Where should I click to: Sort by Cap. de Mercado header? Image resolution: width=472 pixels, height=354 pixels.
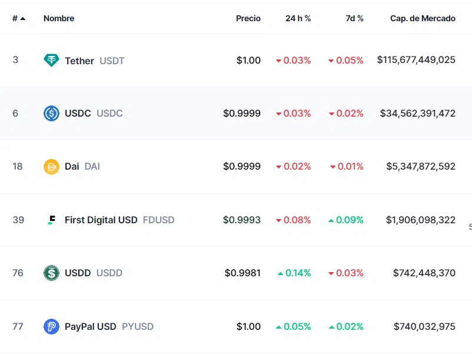tap(423, 18)
